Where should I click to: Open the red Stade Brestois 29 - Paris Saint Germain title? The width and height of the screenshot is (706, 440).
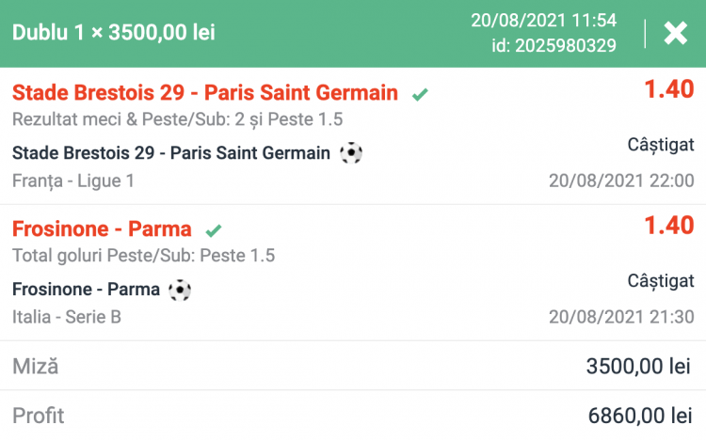[x=204, y=92]
